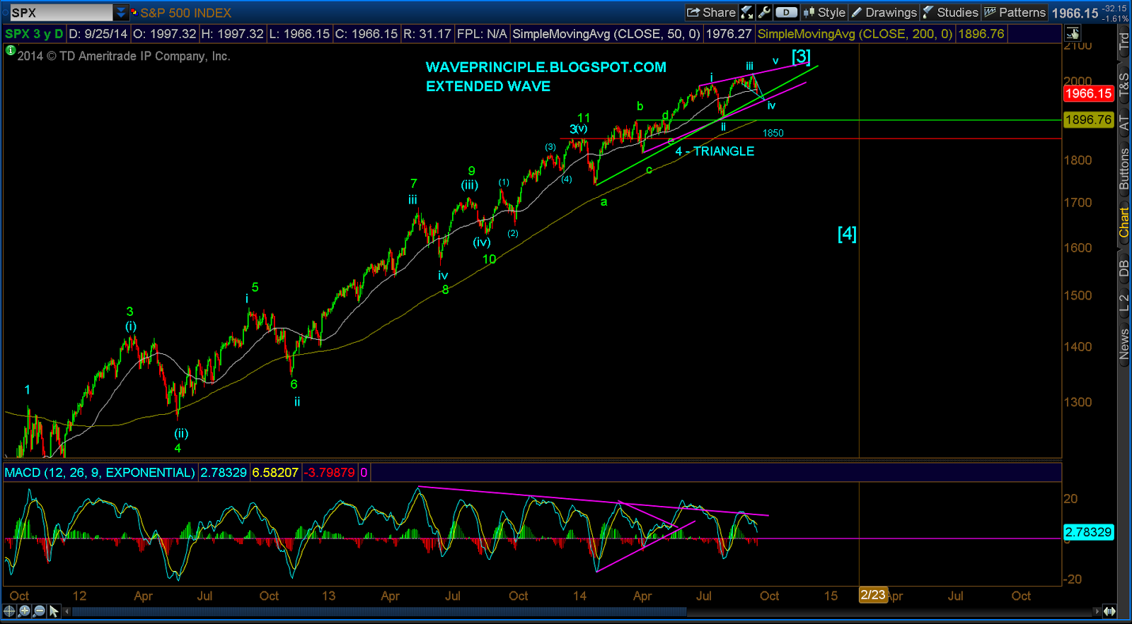Image resolution: width=1132 pixels, height=624 pixels.
Task: Open the Trd side tab
Action: [1124, 40]
